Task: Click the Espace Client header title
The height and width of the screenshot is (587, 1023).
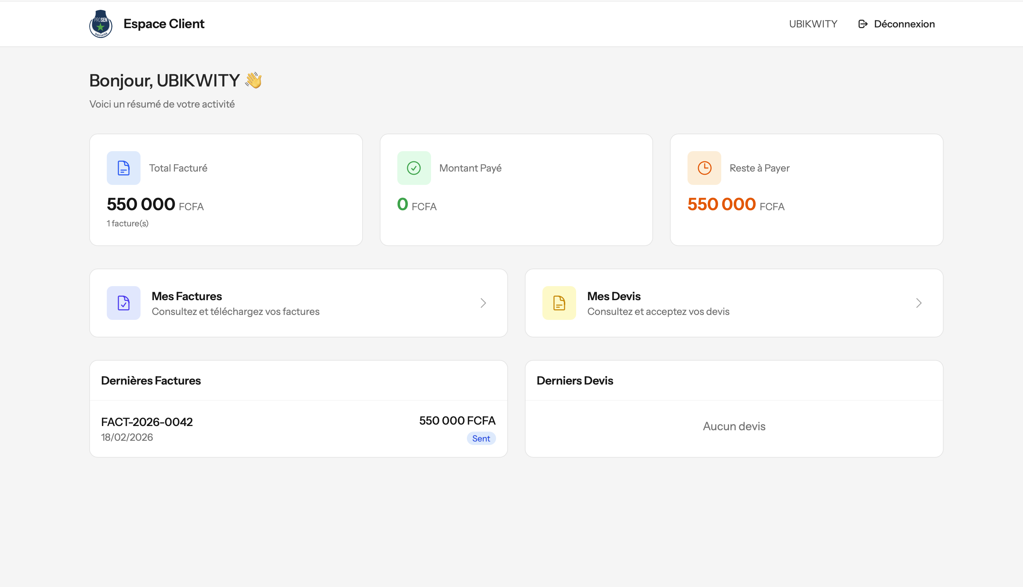Action: [164, 24]
